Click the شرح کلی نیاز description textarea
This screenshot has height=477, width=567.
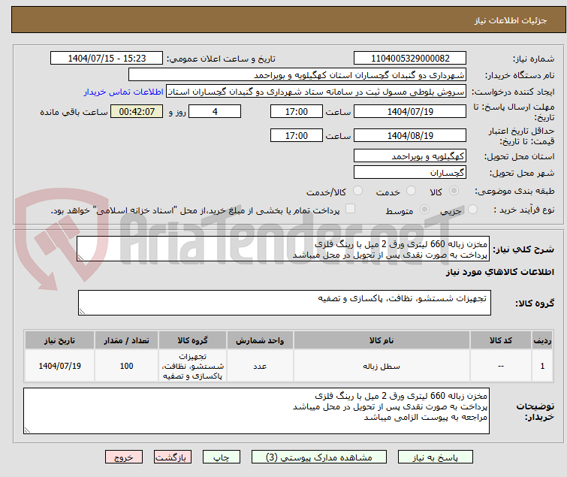[x=283, y=249]
